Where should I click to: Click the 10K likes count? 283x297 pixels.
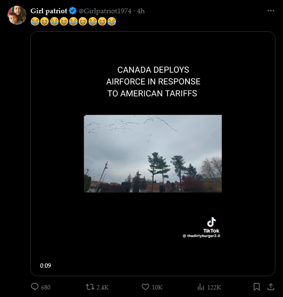[157, 288]
